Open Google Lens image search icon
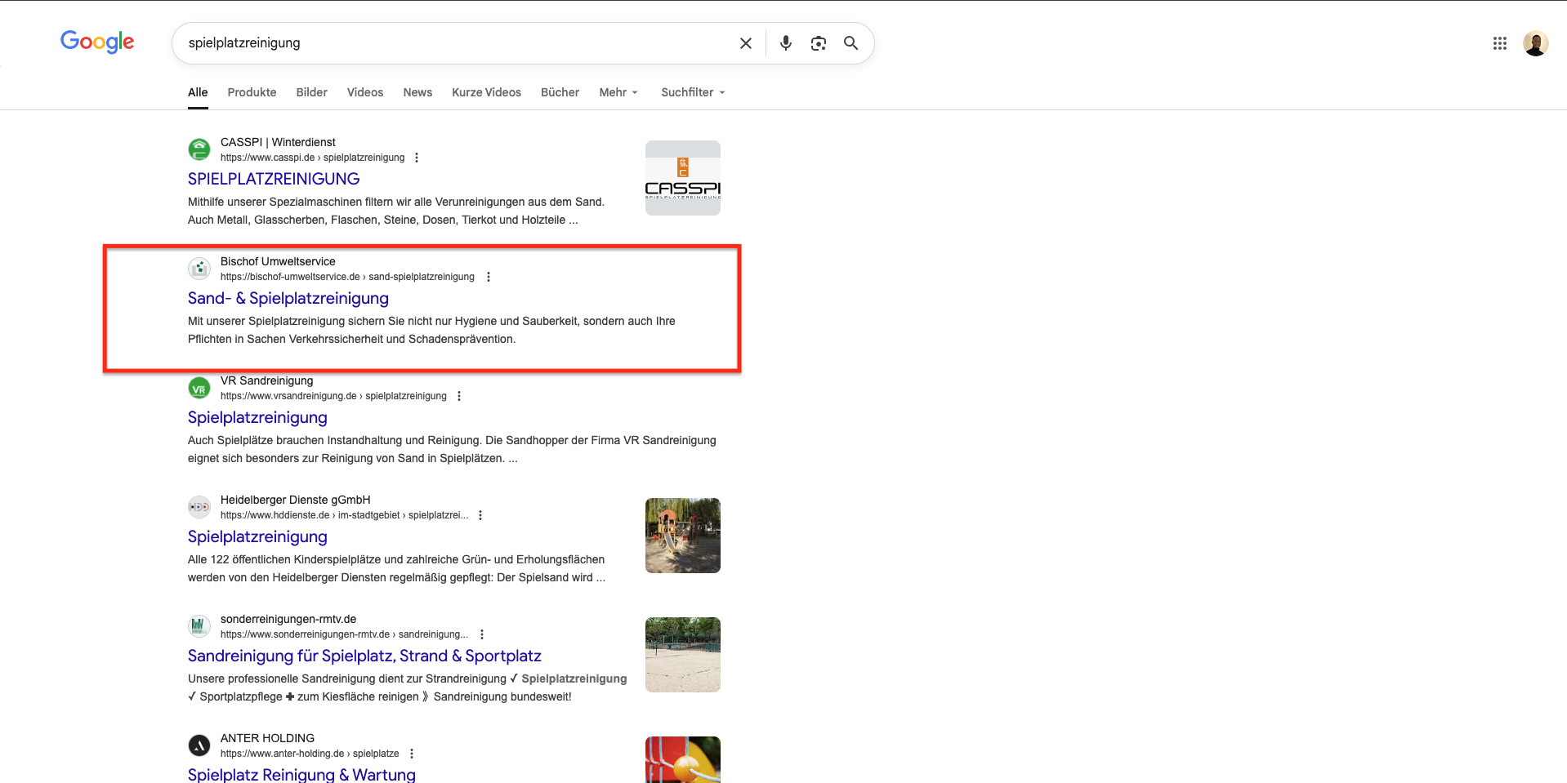The width and height of the screenshot is (1567, 783). tap(819, 43)
